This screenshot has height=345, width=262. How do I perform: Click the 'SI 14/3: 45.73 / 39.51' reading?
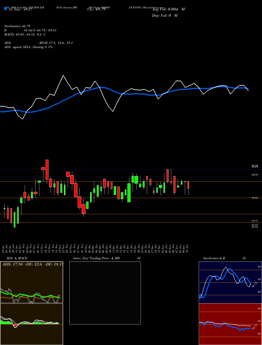coord(40,30)
